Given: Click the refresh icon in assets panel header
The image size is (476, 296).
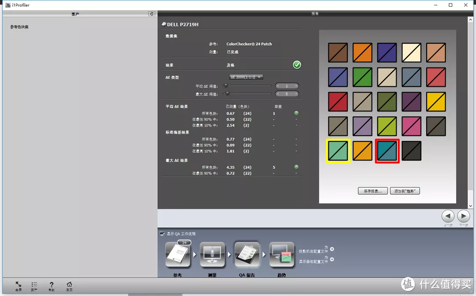Looking at the screenshot, I should tap(152, 14).
